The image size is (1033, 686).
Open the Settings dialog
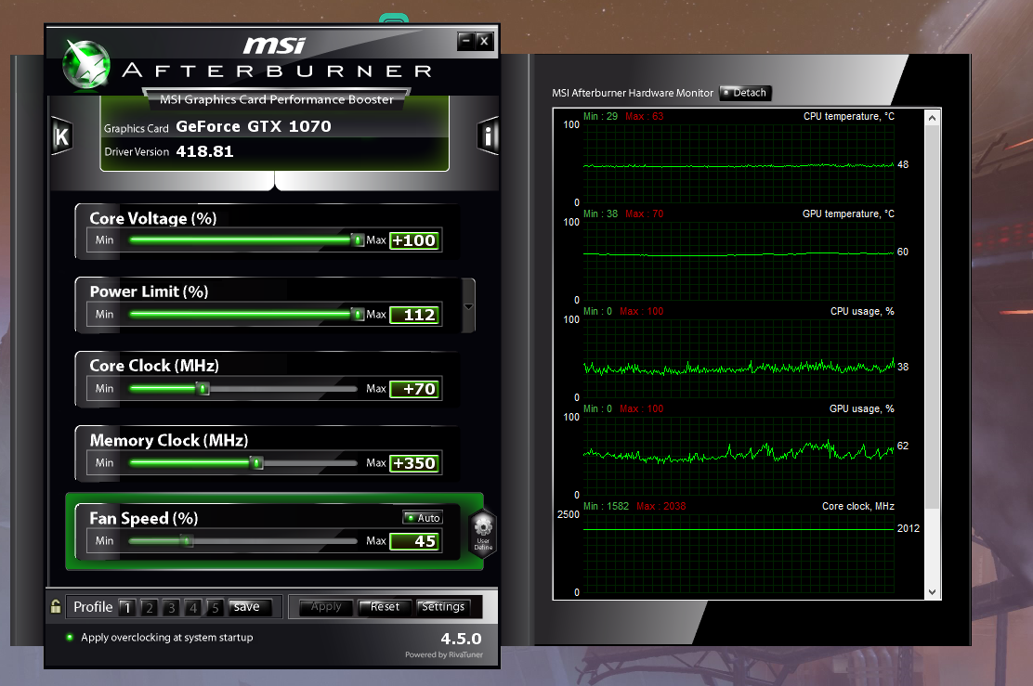click(443, 607)
